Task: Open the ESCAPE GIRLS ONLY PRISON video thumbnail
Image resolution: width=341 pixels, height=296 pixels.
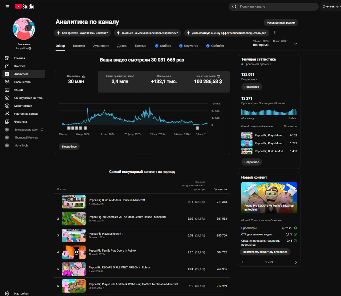Action: tap(74, 269)
